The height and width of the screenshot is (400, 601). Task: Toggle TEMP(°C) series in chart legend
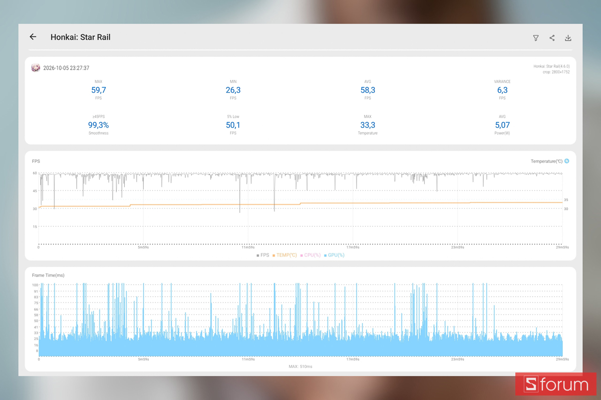[284, 255]
